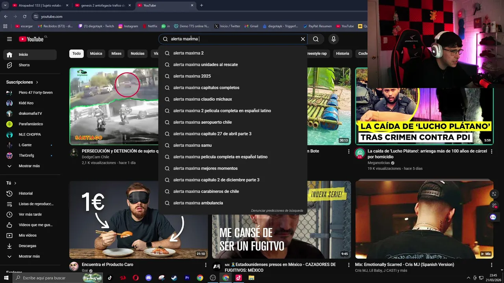Open more options for the 'Bote' video

tap(348, 151)
